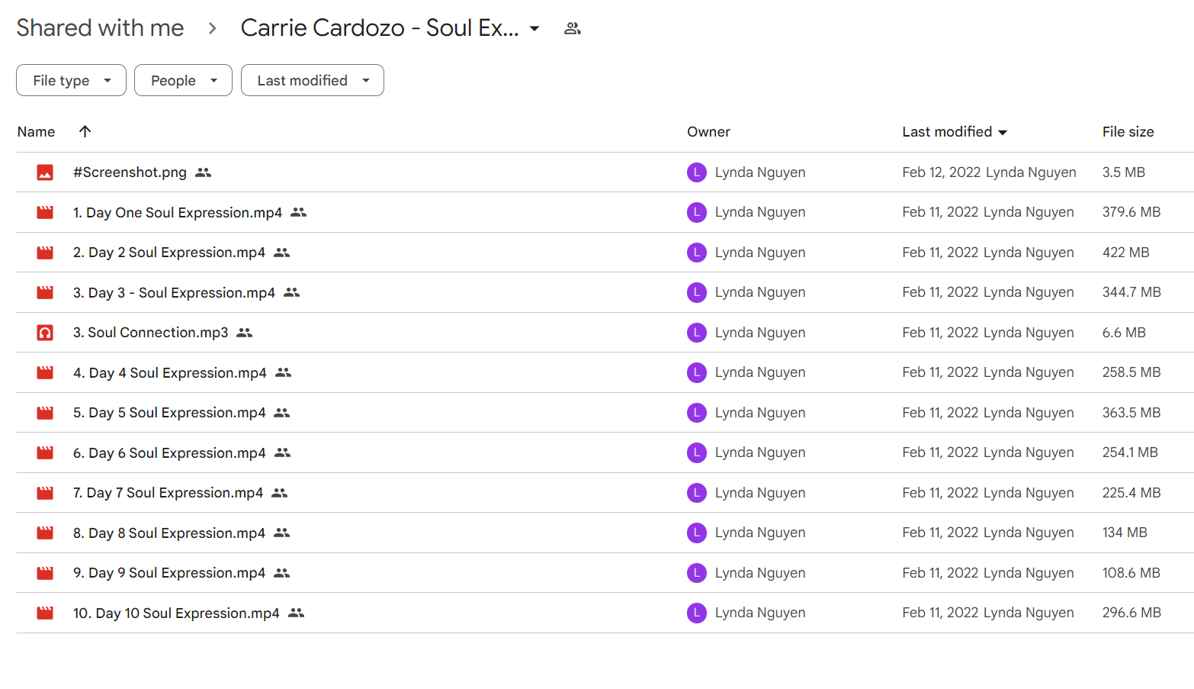Click file size 134 MB
The image size is (1194, 689).
[1125, 533]
